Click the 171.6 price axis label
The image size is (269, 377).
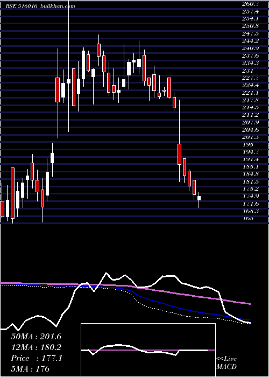click(251, 204)
